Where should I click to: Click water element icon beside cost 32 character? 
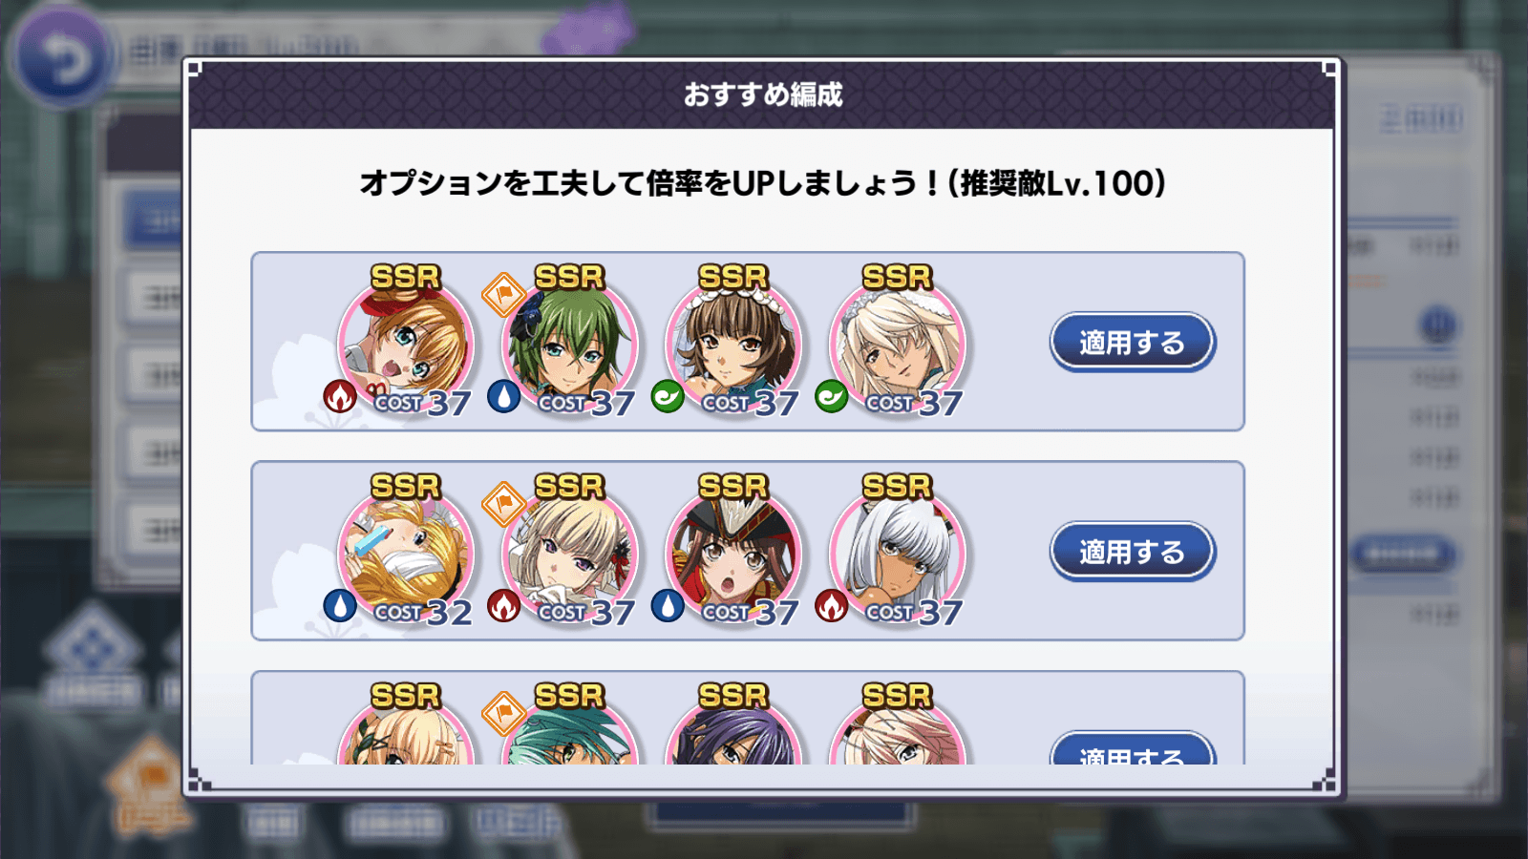coord(340,605)
